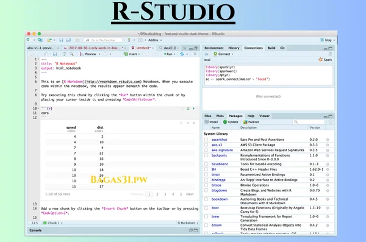
Task: Check the BH package checkbox
Action: 206,169
